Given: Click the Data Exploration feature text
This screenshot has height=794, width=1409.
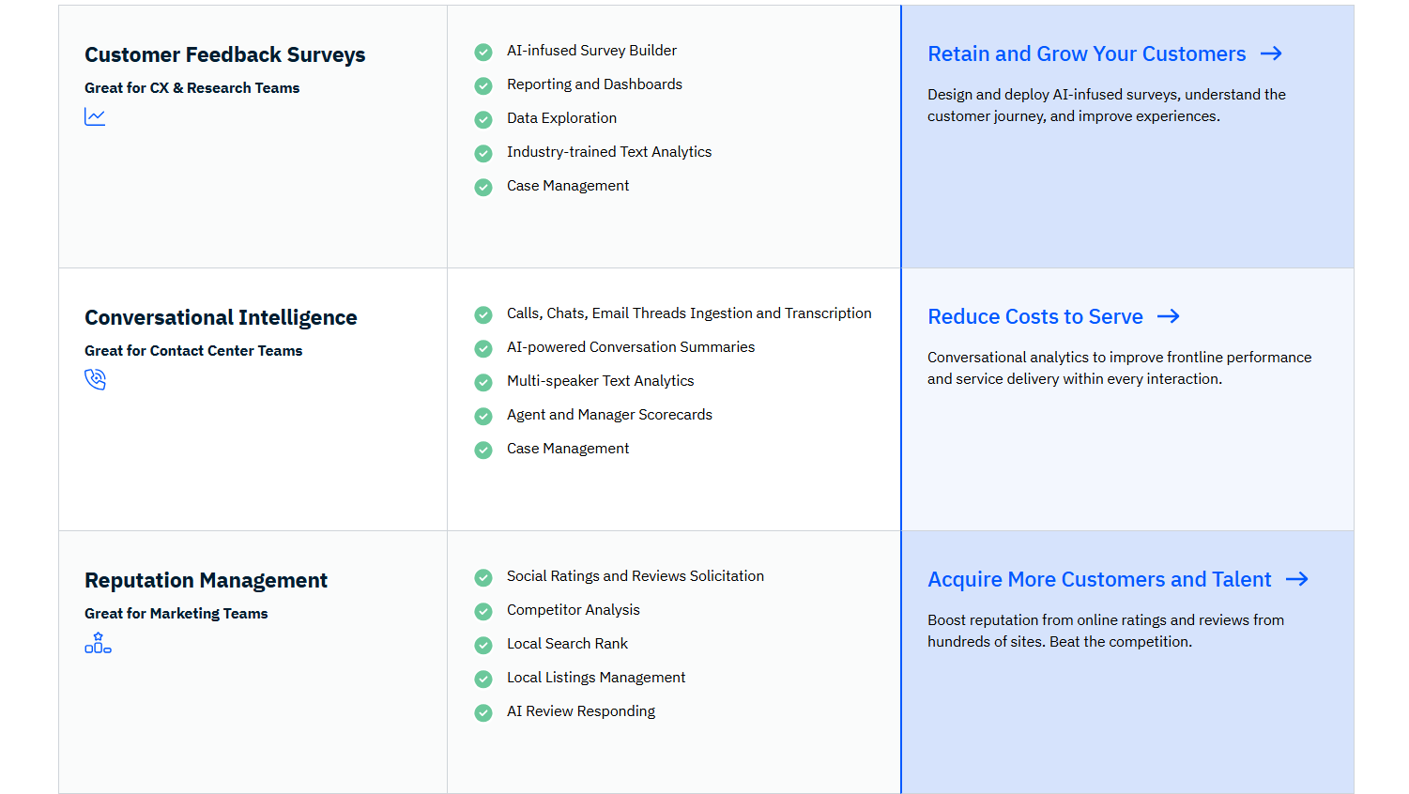Looking at the screenshot, I should pyautogui.click(x=561, y=118).
